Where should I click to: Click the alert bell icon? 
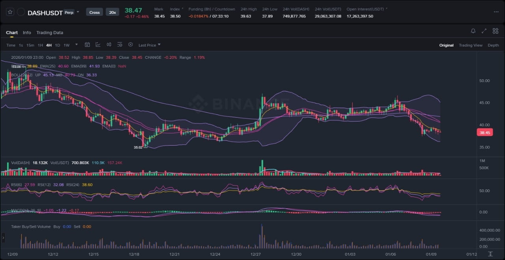coord(473,31)
